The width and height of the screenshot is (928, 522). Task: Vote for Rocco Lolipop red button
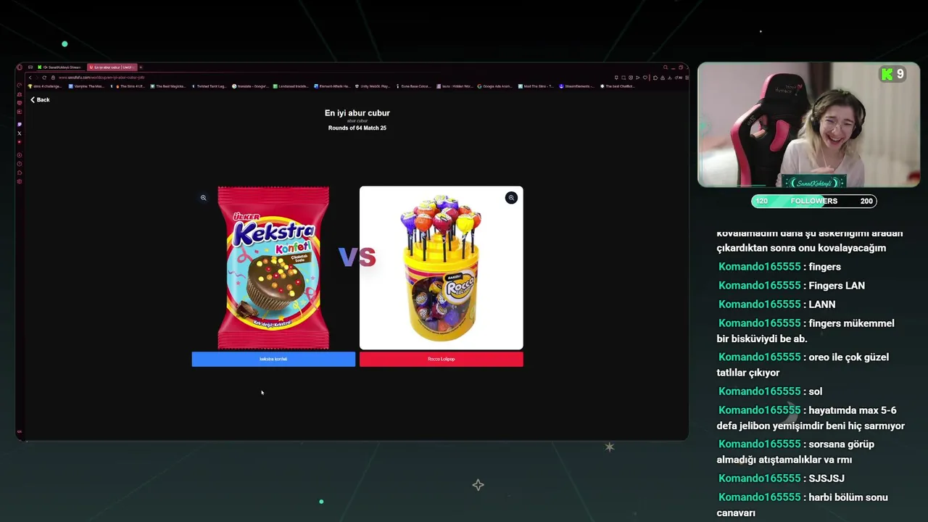(441, 359)
